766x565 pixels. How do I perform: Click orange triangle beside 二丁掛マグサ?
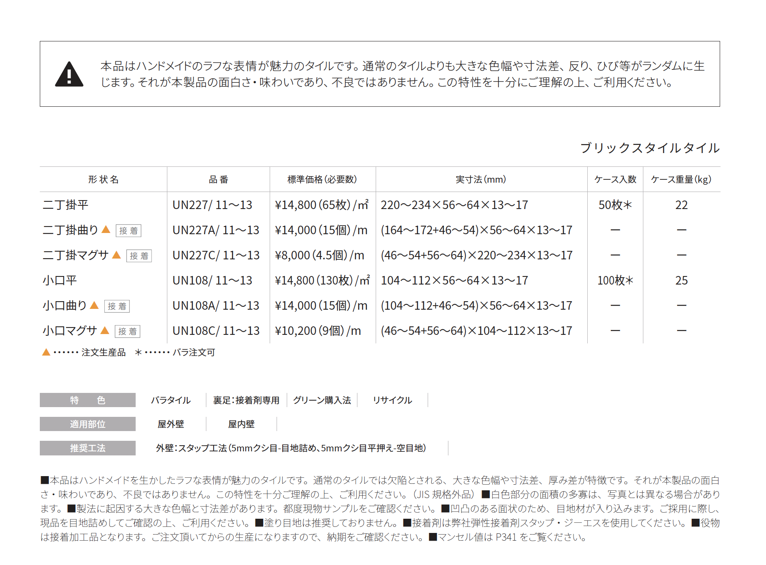[x=117, y=255]
